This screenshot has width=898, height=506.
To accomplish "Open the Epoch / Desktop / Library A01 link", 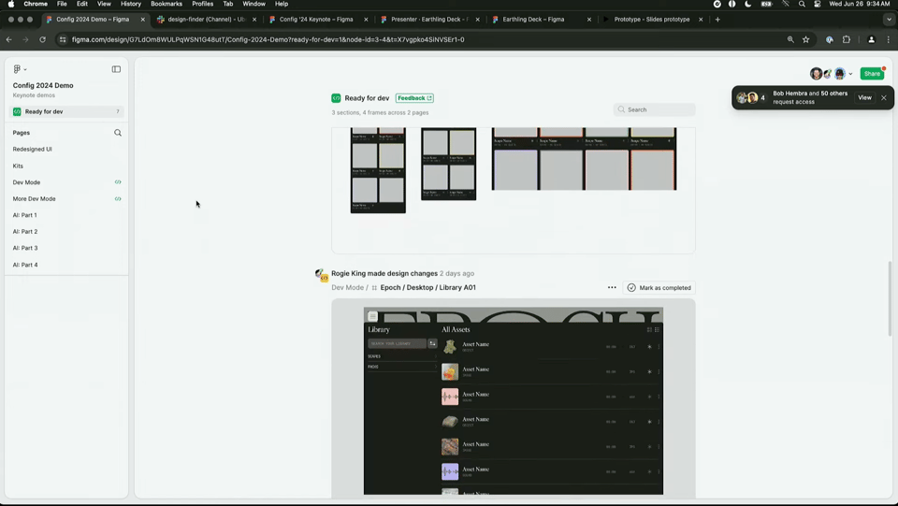I will pos(427,287).
